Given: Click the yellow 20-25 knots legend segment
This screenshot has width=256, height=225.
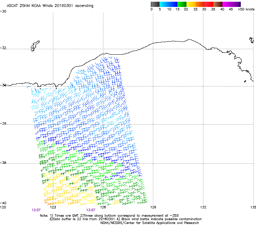Looking at the screenshot, I should click(191, 4).
